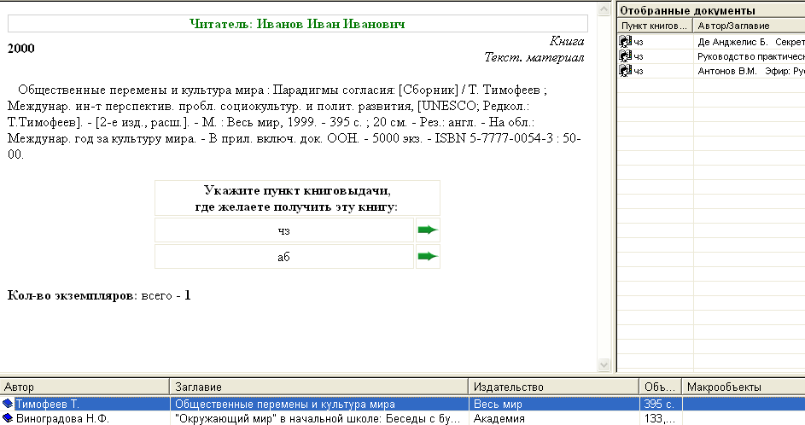Click publisher cell Весь мир

(498, 404)
